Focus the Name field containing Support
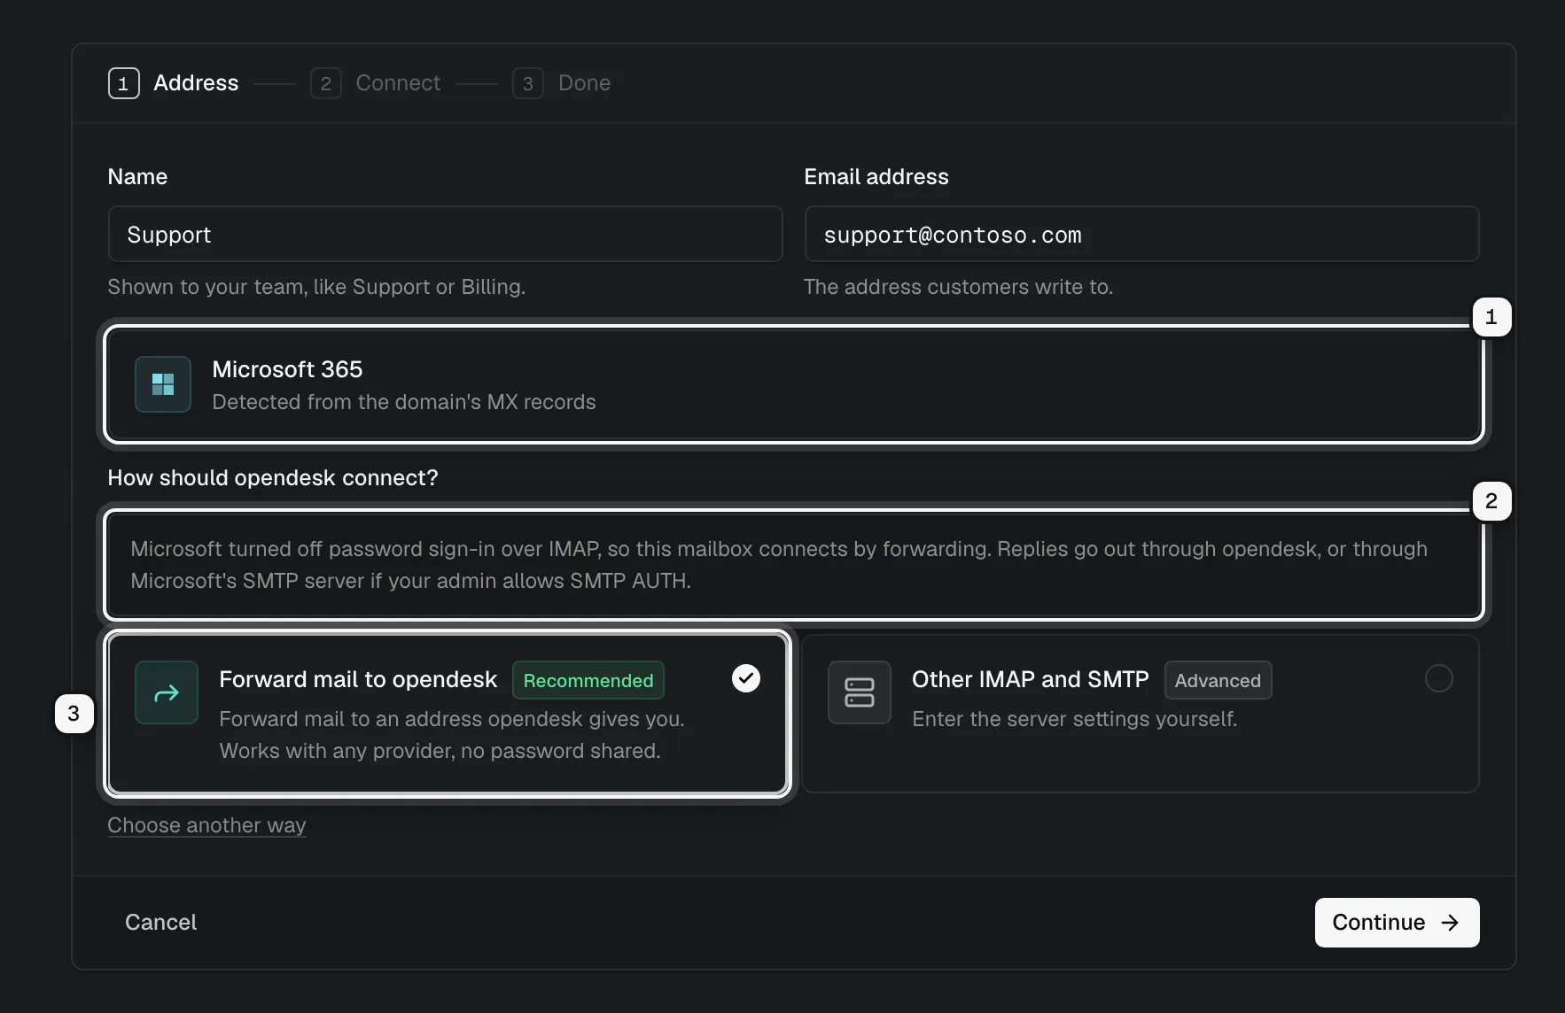Screen dimensions: 1565x1013 (445, 234)
